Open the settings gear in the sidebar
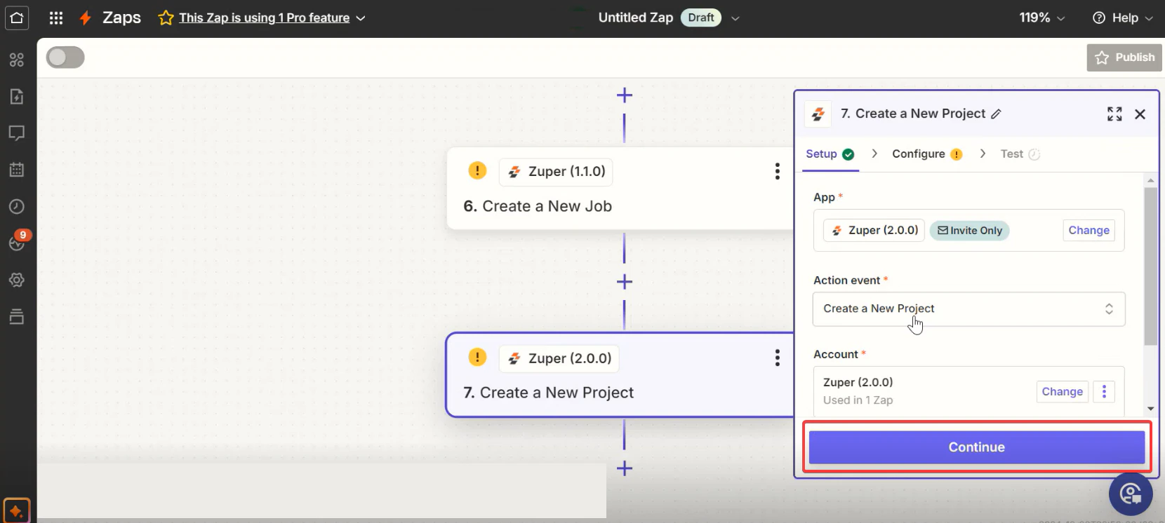 (x=17, y=280)
